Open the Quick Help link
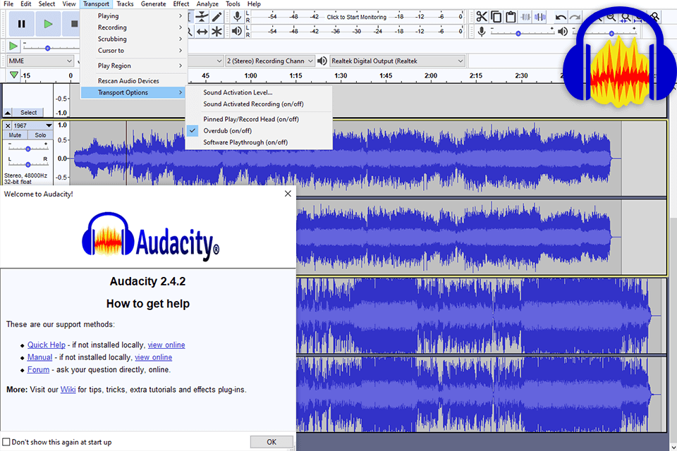This screenshot has height=451, width=677. pos(47,345)
